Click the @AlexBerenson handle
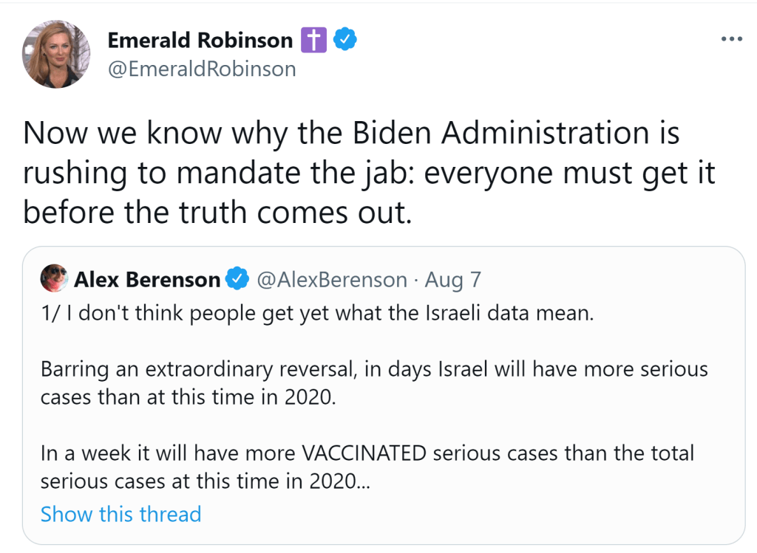Screen dimensions: 757x553 pos(332,280)
